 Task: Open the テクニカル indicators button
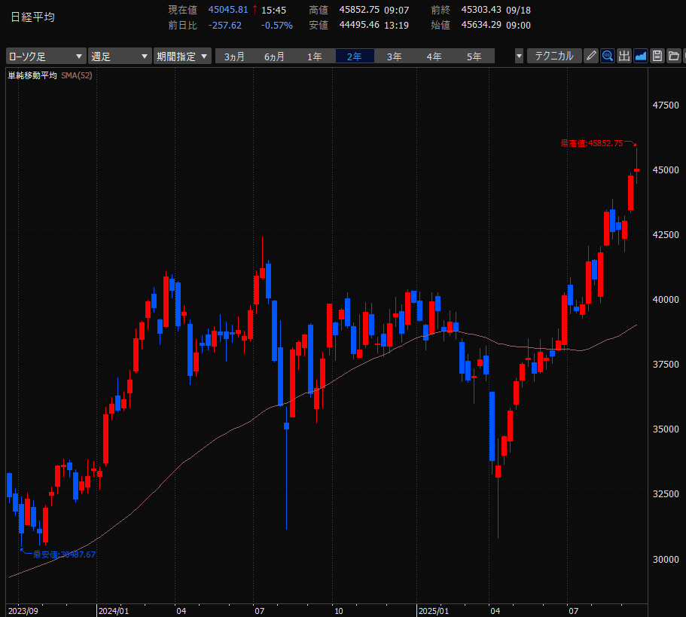554,56
